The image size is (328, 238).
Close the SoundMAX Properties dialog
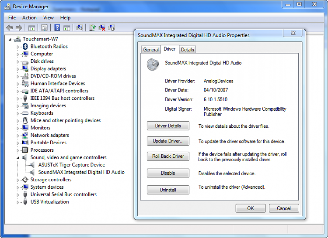point(293,33)
